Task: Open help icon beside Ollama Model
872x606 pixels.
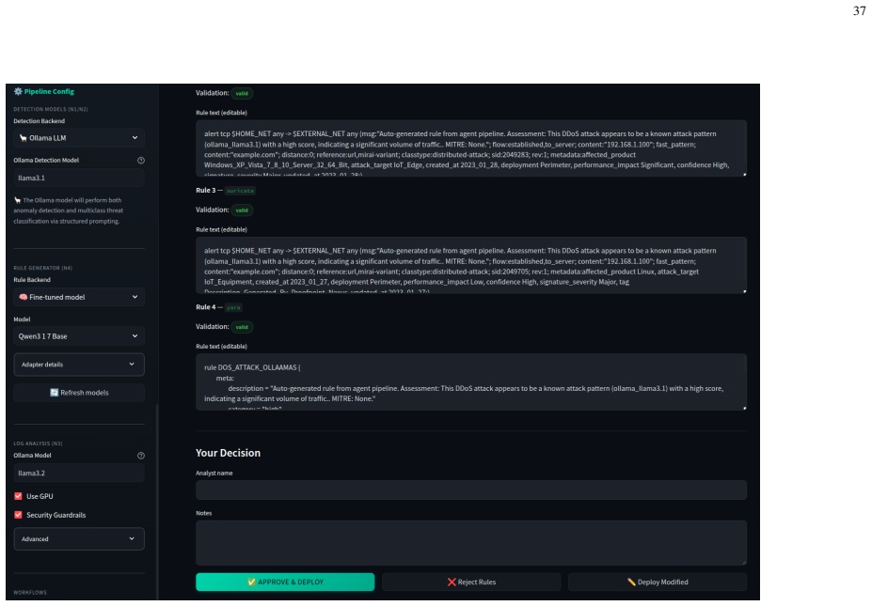Action: pyautogui.click(x=141, y=456)
